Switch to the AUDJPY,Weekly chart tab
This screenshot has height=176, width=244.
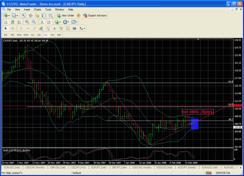(187, 167)
